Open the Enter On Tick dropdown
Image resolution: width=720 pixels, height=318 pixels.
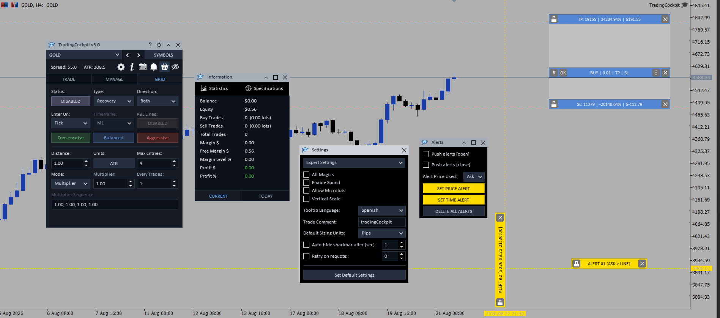[71, 123]
